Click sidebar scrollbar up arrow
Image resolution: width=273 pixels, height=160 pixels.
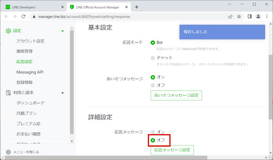pyautogui.click(x=72, y=28)
